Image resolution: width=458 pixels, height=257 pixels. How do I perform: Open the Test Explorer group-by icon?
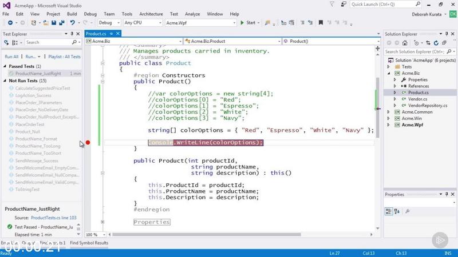15,42
